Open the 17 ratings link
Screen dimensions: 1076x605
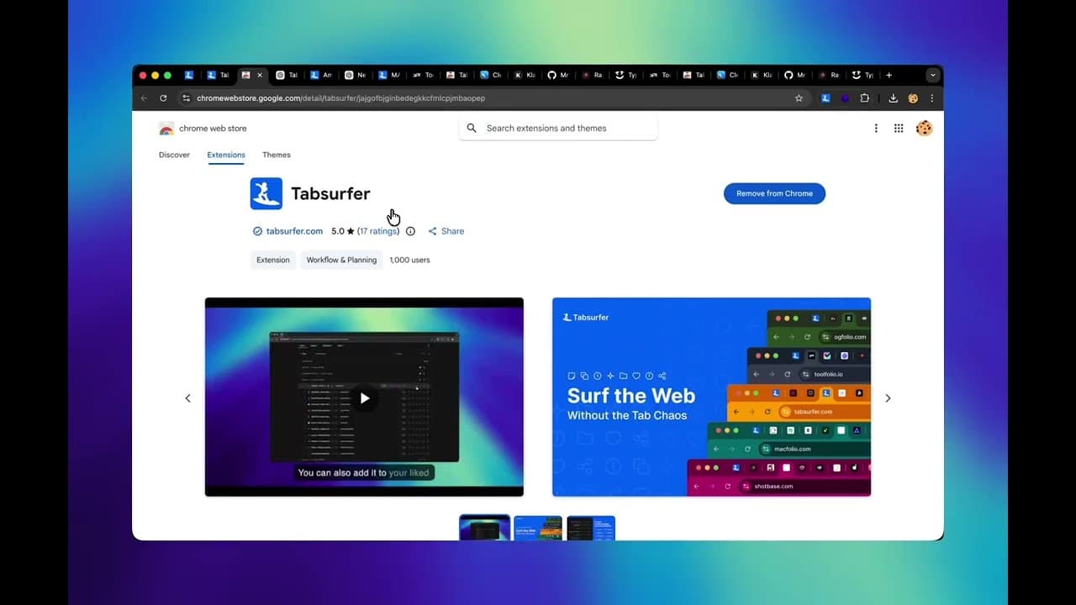point(377,231)
